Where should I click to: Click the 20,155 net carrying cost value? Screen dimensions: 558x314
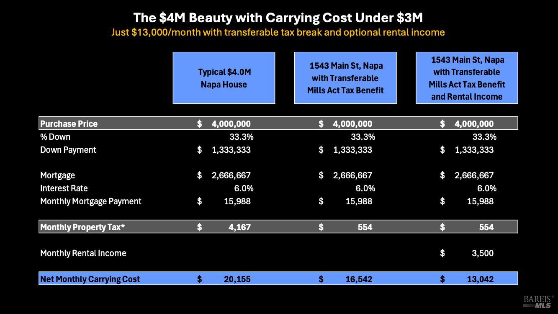237,279
